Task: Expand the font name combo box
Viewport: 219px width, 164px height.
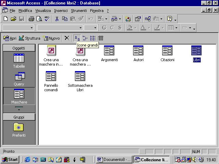Action: (x=80, y=28)
